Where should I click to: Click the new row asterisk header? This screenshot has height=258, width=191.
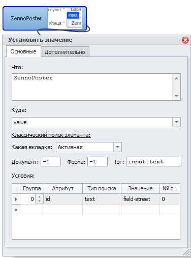(x=16, y=210)
